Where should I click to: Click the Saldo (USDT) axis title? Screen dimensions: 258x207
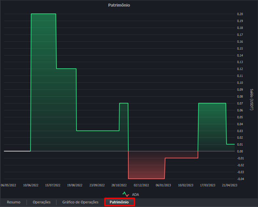click(252, 99)
